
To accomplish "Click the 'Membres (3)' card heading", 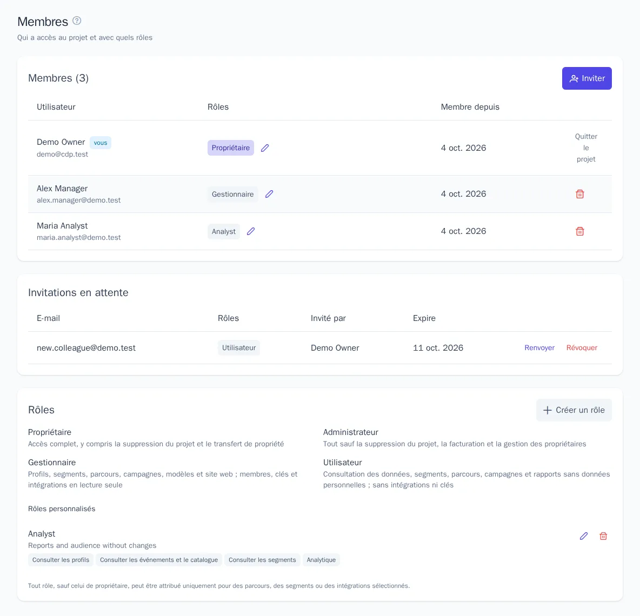I will (x=58, y=78).
